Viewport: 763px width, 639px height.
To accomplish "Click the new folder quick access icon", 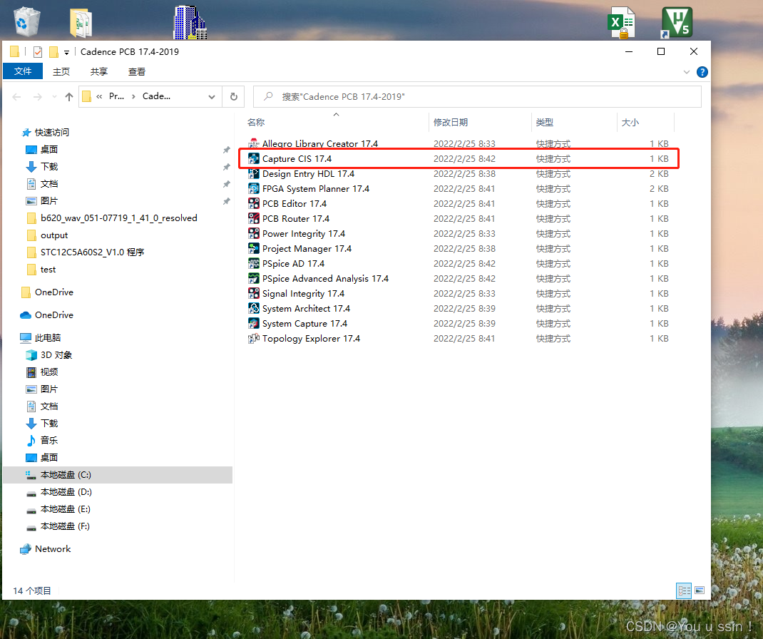I will pyautogui.click(x=53, y=51).
